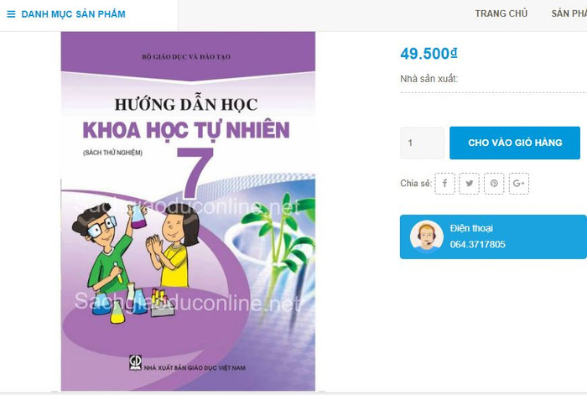Image resolution: width=587 pixels, height=395 pixels.
Task: Click the customer support avatar icon
Action: click(x=426, y=236)
